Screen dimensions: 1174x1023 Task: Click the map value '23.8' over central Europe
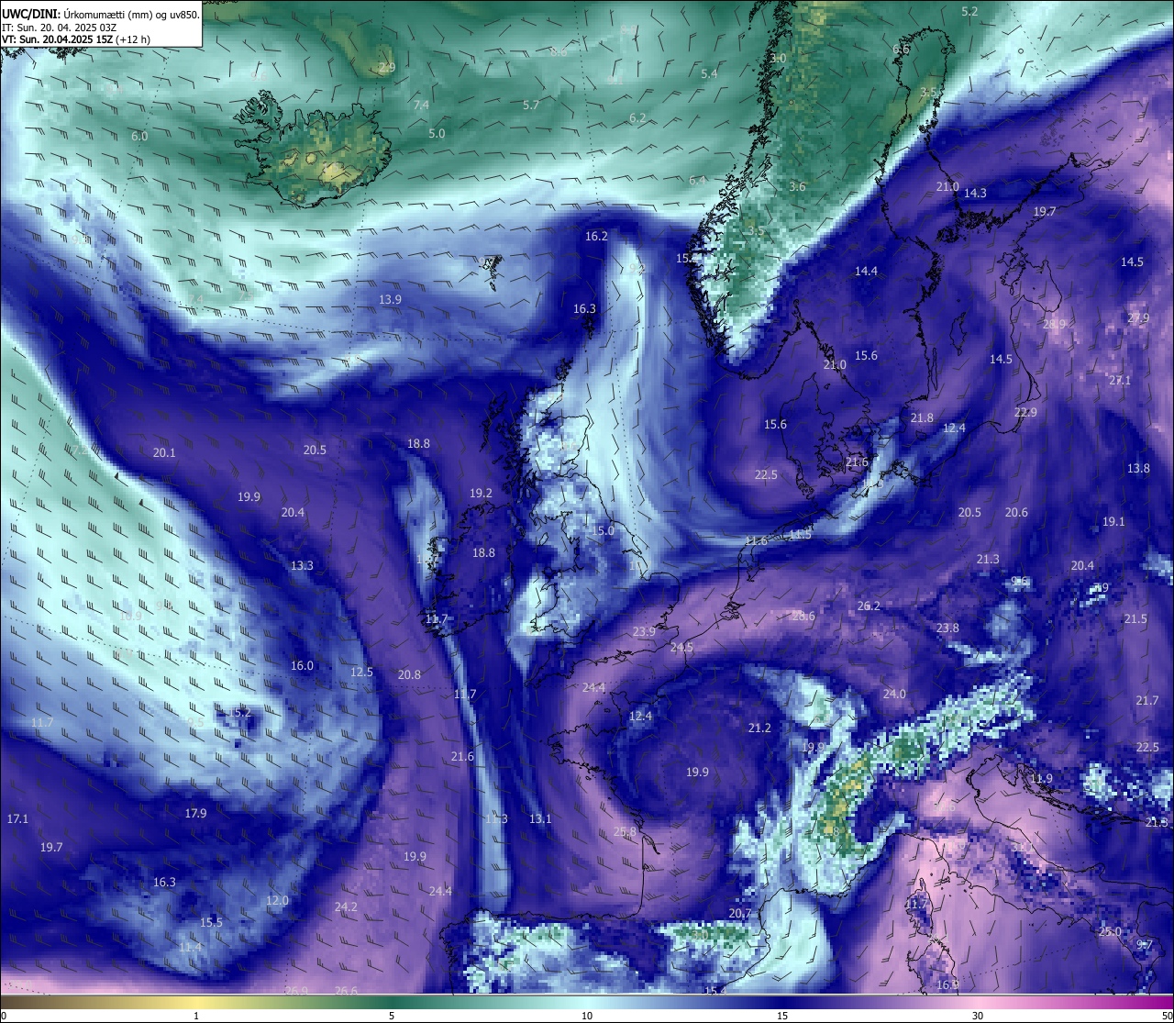tap(947, 628)
